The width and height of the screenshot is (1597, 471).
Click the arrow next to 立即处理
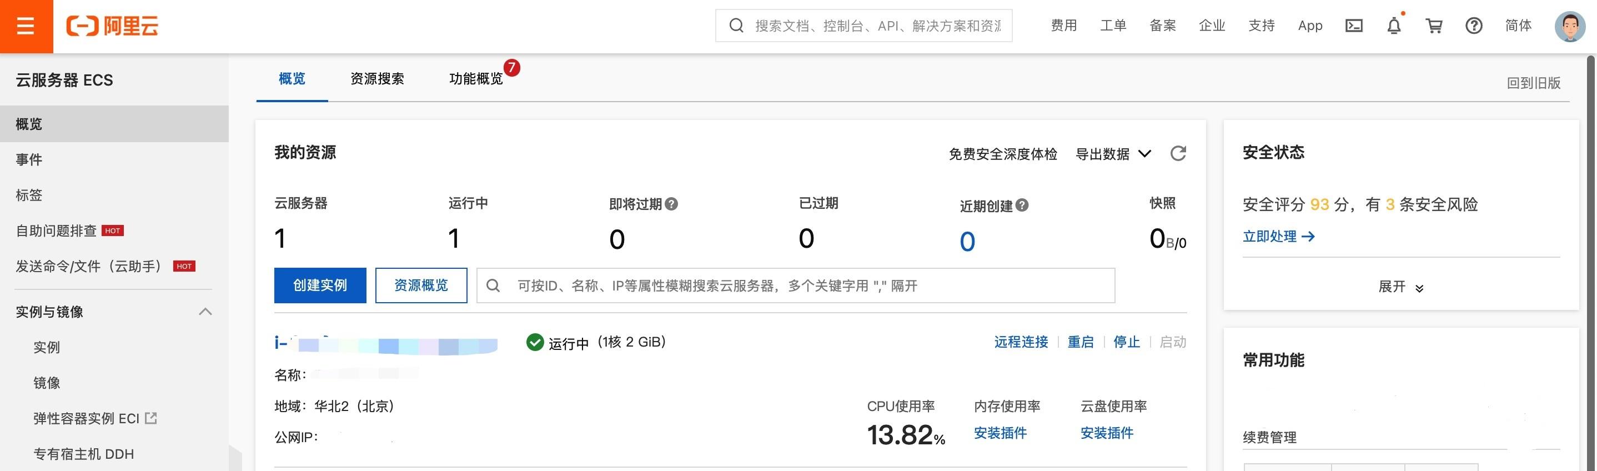[x=1308, y=237]
